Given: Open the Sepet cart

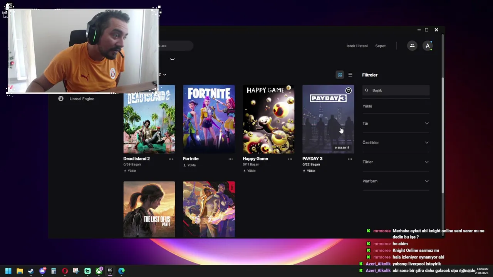Looking at the screenshot, I should click(380, 46).
